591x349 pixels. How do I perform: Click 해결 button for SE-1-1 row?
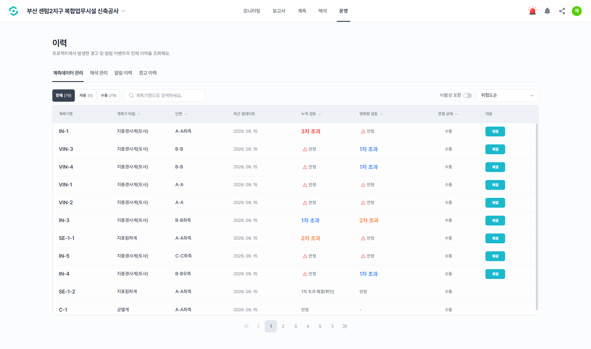[495, 238]
